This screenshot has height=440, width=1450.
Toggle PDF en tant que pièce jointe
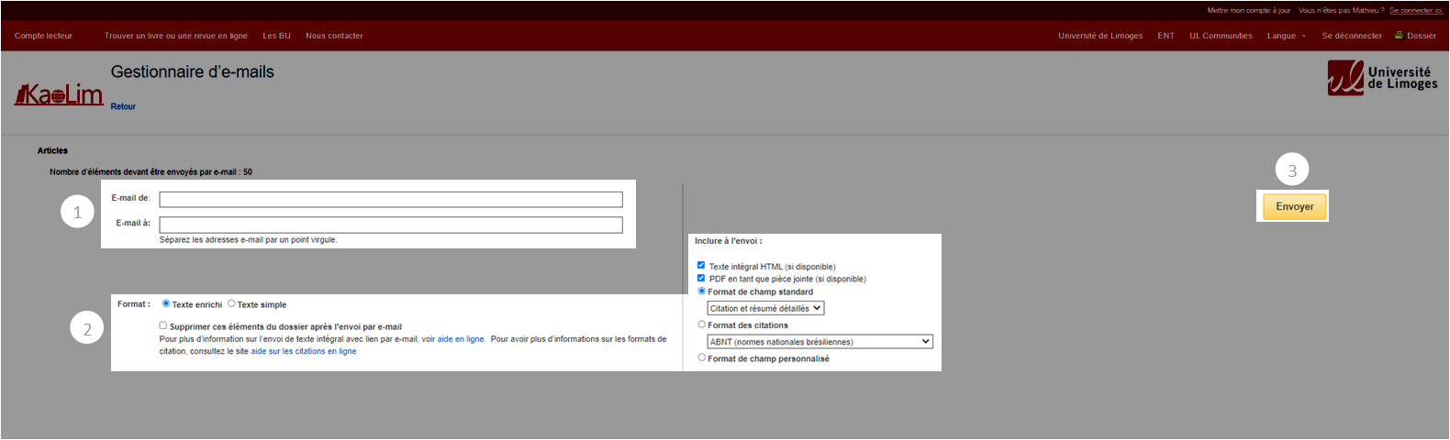point(701,278)
